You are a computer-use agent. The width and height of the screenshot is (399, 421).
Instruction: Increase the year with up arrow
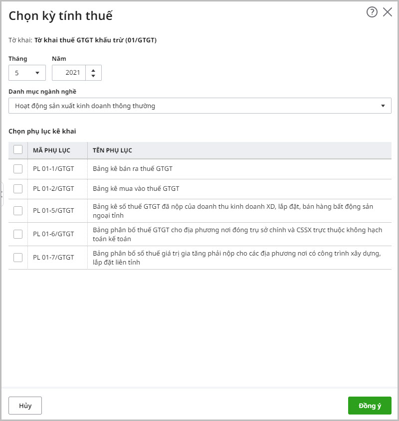[93, 69]
